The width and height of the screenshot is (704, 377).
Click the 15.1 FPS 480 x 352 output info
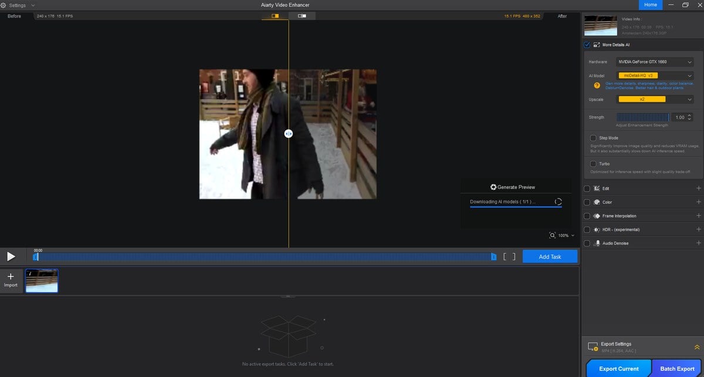[522, 16]
